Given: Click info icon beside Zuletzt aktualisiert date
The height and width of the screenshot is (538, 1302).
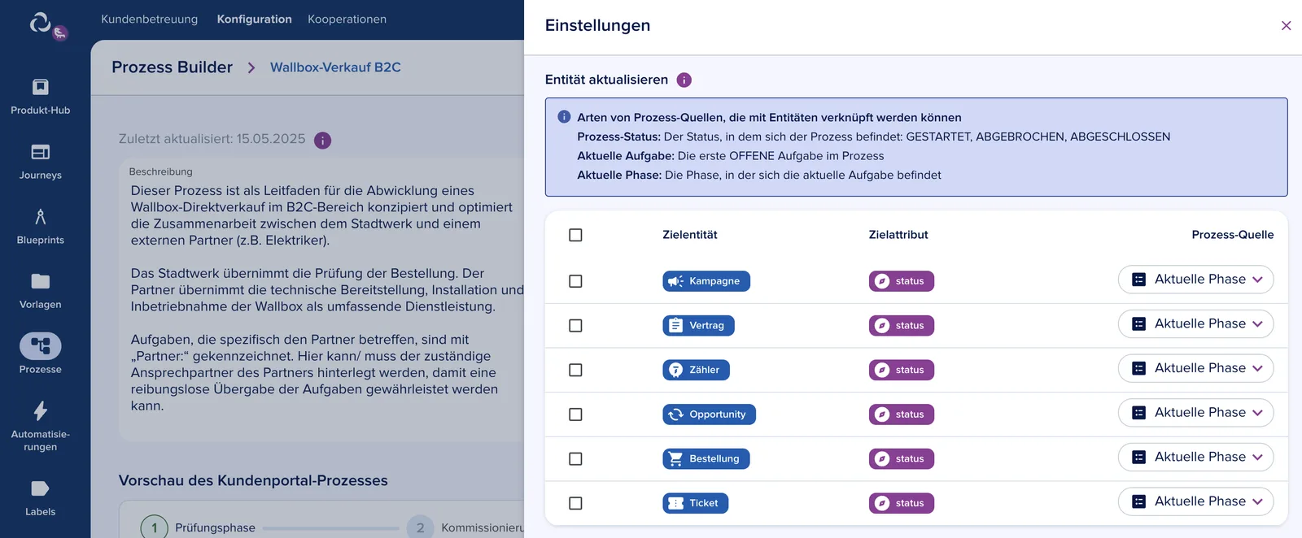Looking at the screenshot, I should tap(323, 141).
